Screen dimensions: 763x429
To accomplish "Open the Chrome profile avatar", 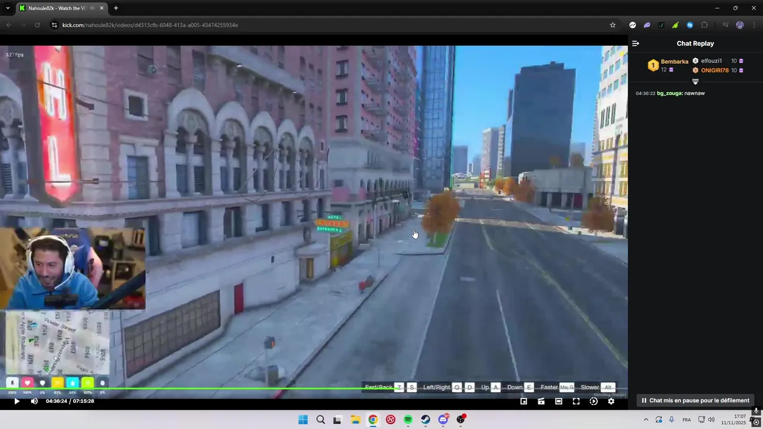I will (740, 25).
